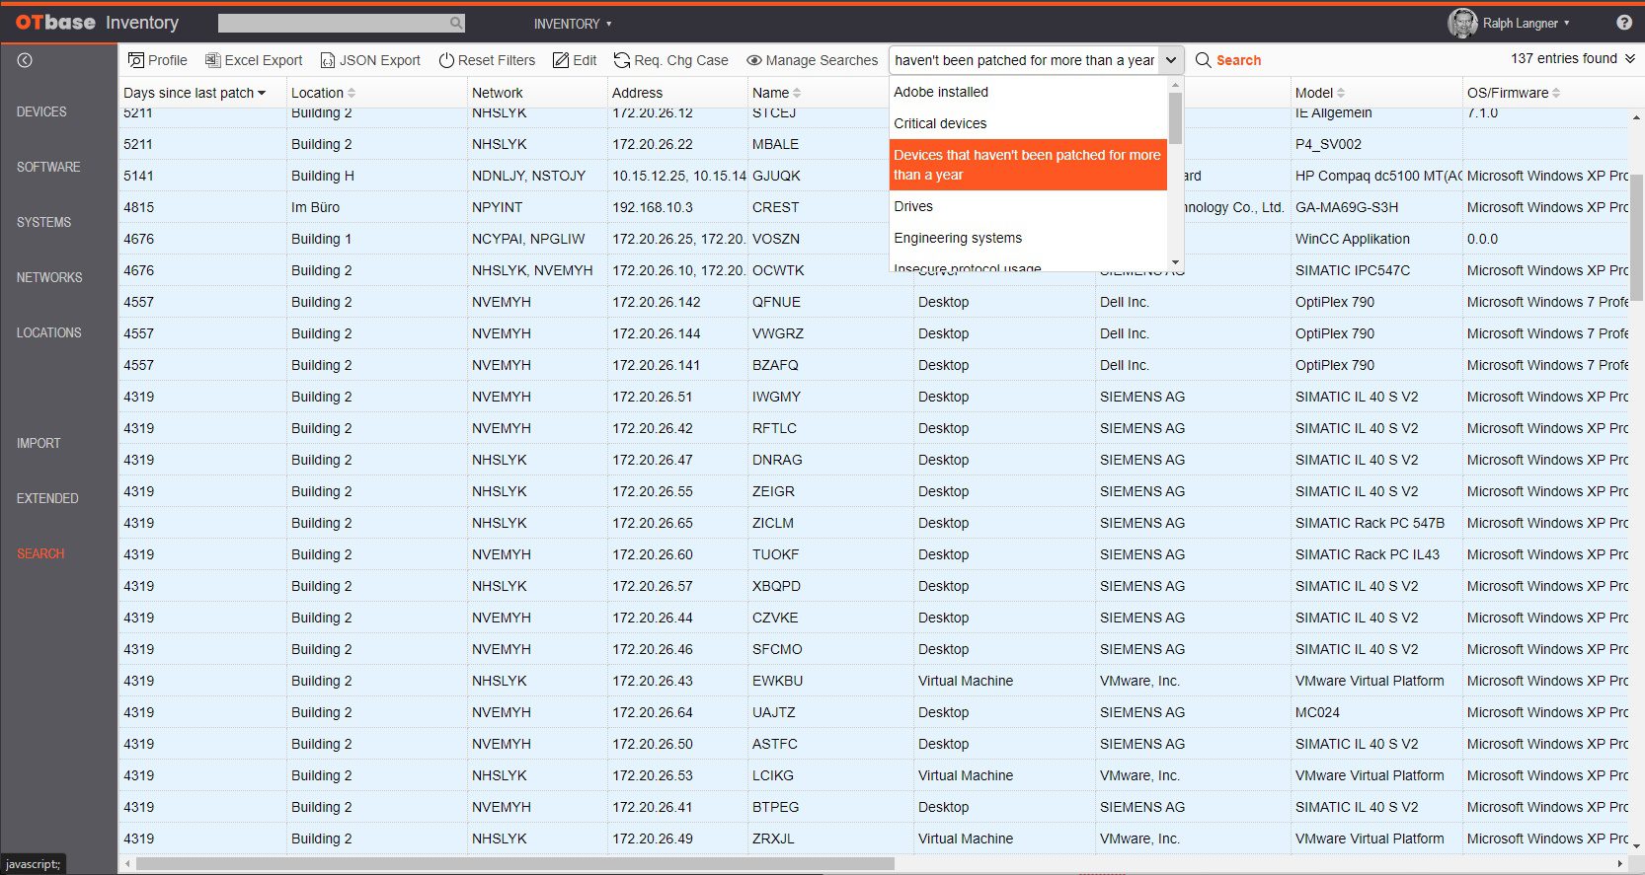
Task: Click the JSON Export icon
Action: [328, 60]
